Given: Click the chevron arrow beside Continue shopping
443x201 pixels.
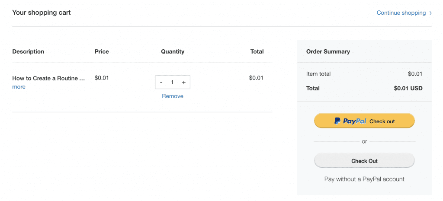Looking at the screenshot, I should pyautogui.click(x=430, y=13).
